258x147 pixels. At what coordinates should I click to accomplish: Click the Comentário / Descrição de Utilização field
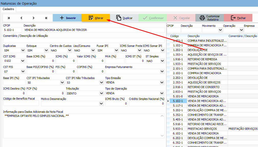pyautogui.click(x=84, y=40)
